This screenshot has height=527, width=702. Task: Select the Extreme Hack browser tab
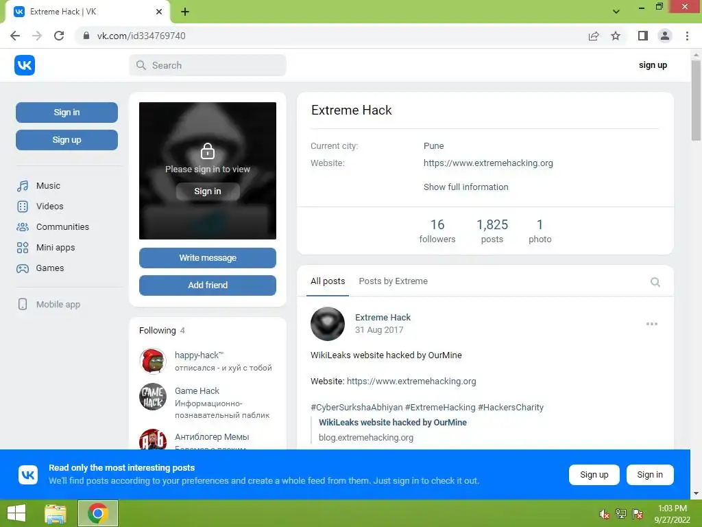[x=87, y=12]
